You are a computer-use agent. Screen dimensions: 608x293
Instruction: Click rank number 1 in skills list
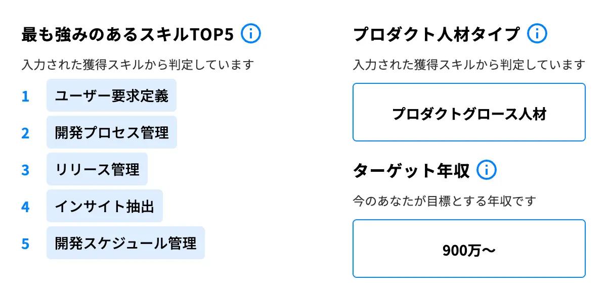(x=25, y=96)
